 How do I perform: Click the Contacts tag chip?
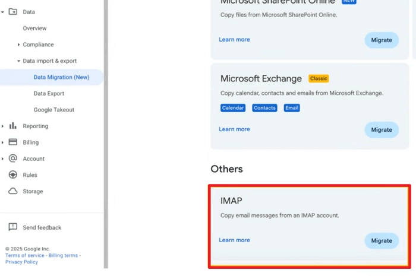(264, 108)
